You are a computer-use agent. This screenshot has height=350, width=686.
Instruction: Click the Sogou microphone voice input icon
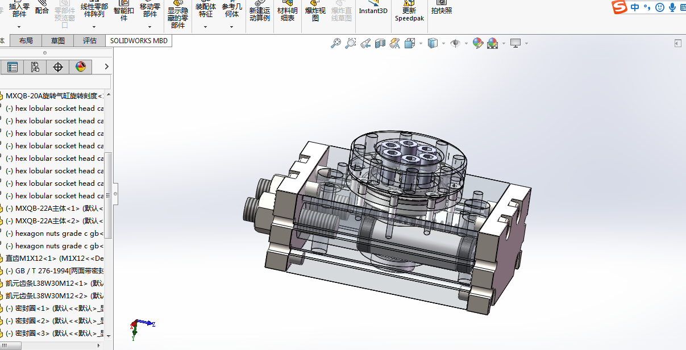pyautogui.click(x=672, y=7)
